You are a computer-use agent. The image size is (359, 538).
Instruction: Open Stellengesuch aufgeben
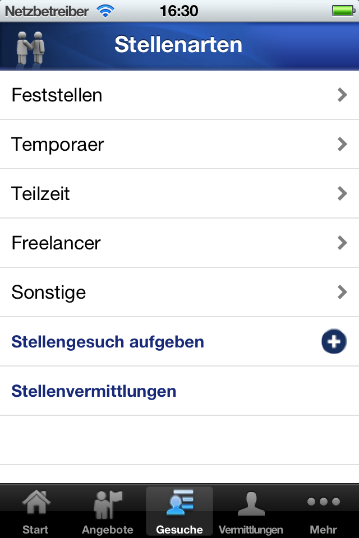[108, 341]
